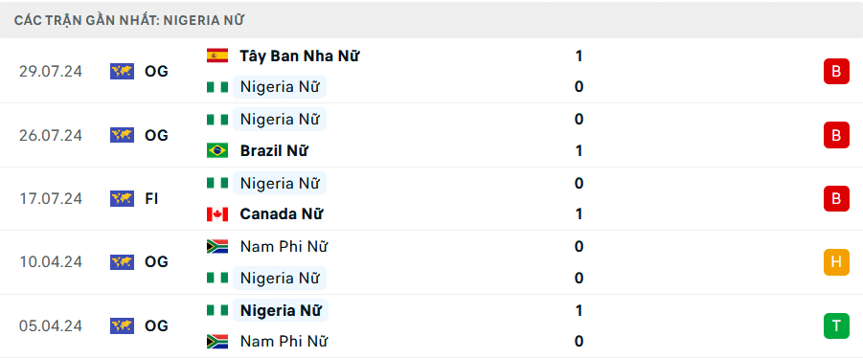Click the Spain flag icon
863x358 pixels.
(x=217, y=56)
